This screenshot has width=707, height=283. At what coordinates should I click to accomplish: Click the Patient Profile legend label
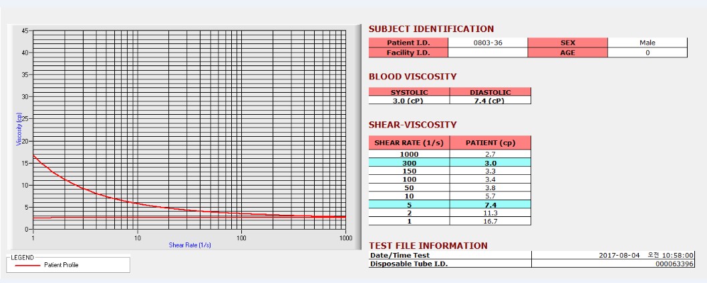click(61, 266)
